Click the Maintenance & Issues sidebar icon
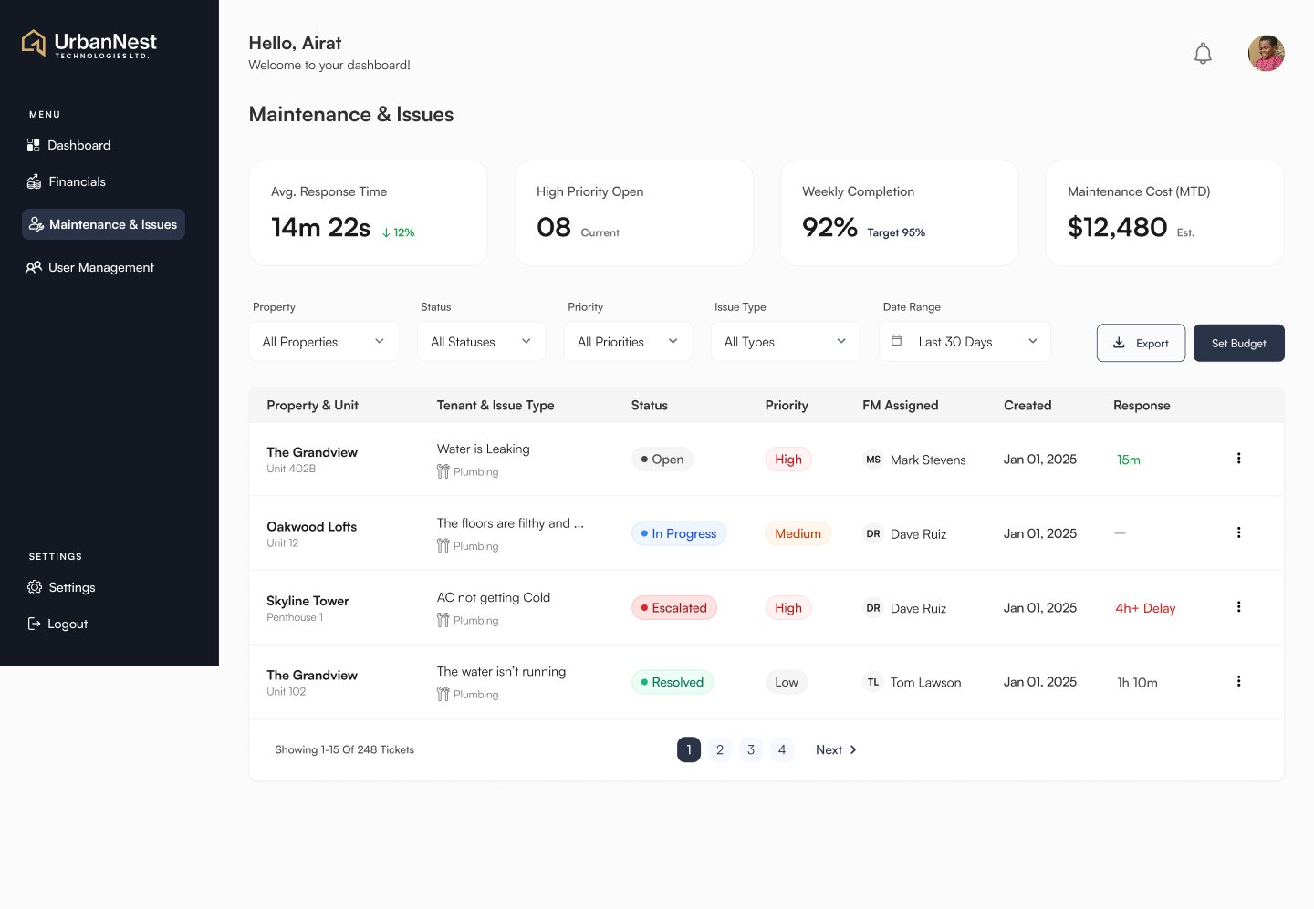 (36, 224)
